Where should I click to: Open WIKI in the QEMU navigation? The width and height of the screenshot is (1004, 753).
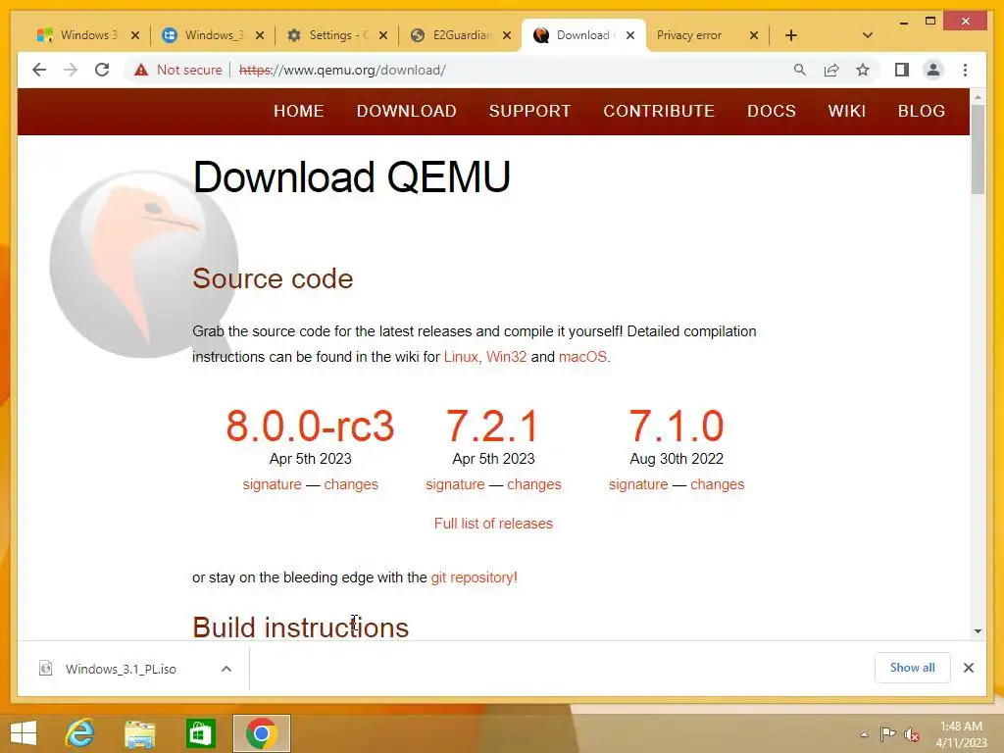[846, 111]
